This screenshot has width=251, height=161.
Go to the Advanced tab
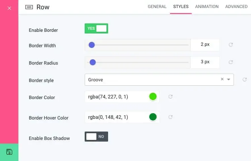[236, 7]
